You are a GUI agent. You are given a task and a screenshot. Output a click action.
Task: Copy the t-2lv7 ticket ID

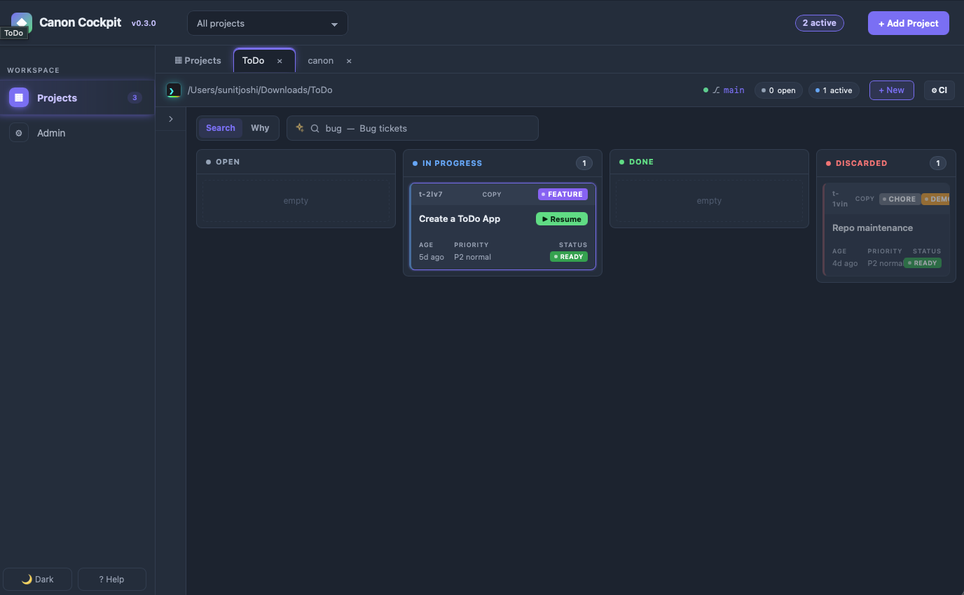[492, 195]
